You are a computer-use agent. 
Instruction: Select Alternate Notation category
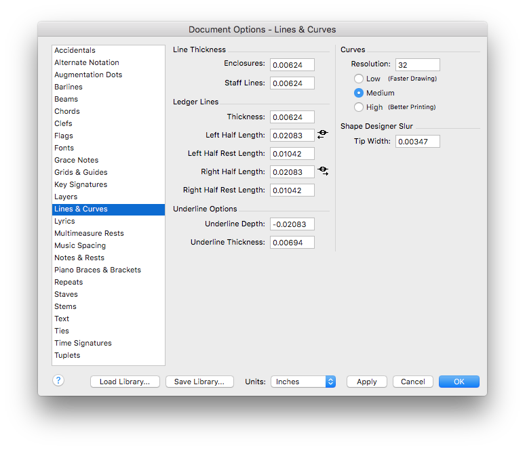(x=109, y=62)
